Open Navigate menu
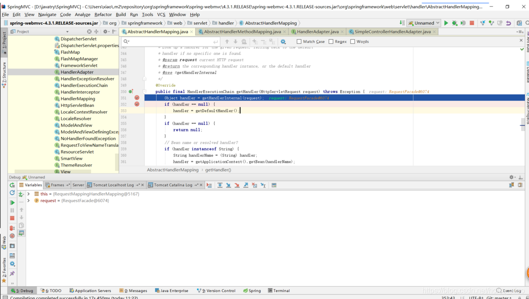The height and width of the screenshot is (299, 529). [47, 15]
